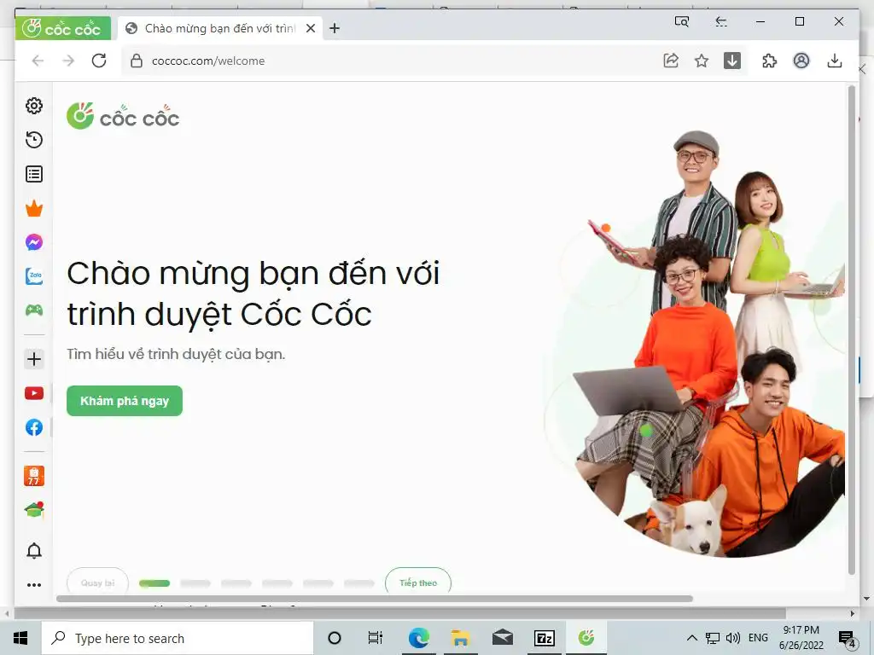This screenshot has height=655, width=874.
Task: Open the three-dots more menu in sidebar
Action: (x=34, y=585)
